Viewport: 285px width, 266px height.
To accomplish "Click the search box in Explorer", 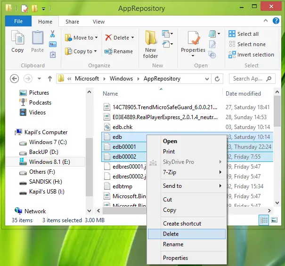I will (x=252, y=79).
